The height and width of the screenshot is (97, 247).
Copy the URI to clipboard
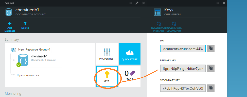211,48
